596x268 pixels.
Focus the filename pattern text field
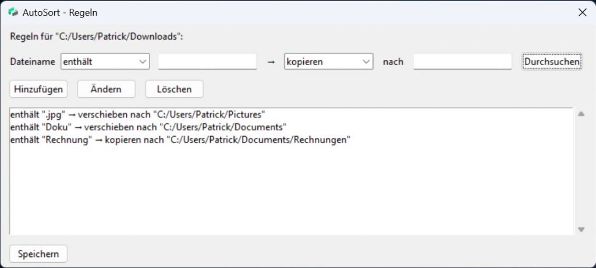(x=207, y=62)
